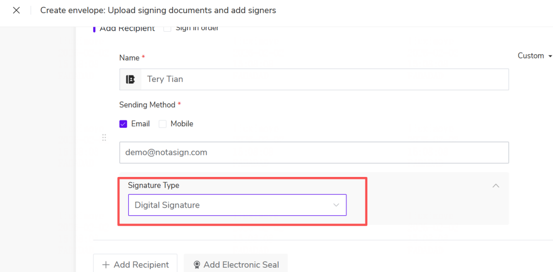Click the Add Recipient section heading
The width and height of the screenshot is (553, 272).
pyautogui.click(x=127, y=28)
